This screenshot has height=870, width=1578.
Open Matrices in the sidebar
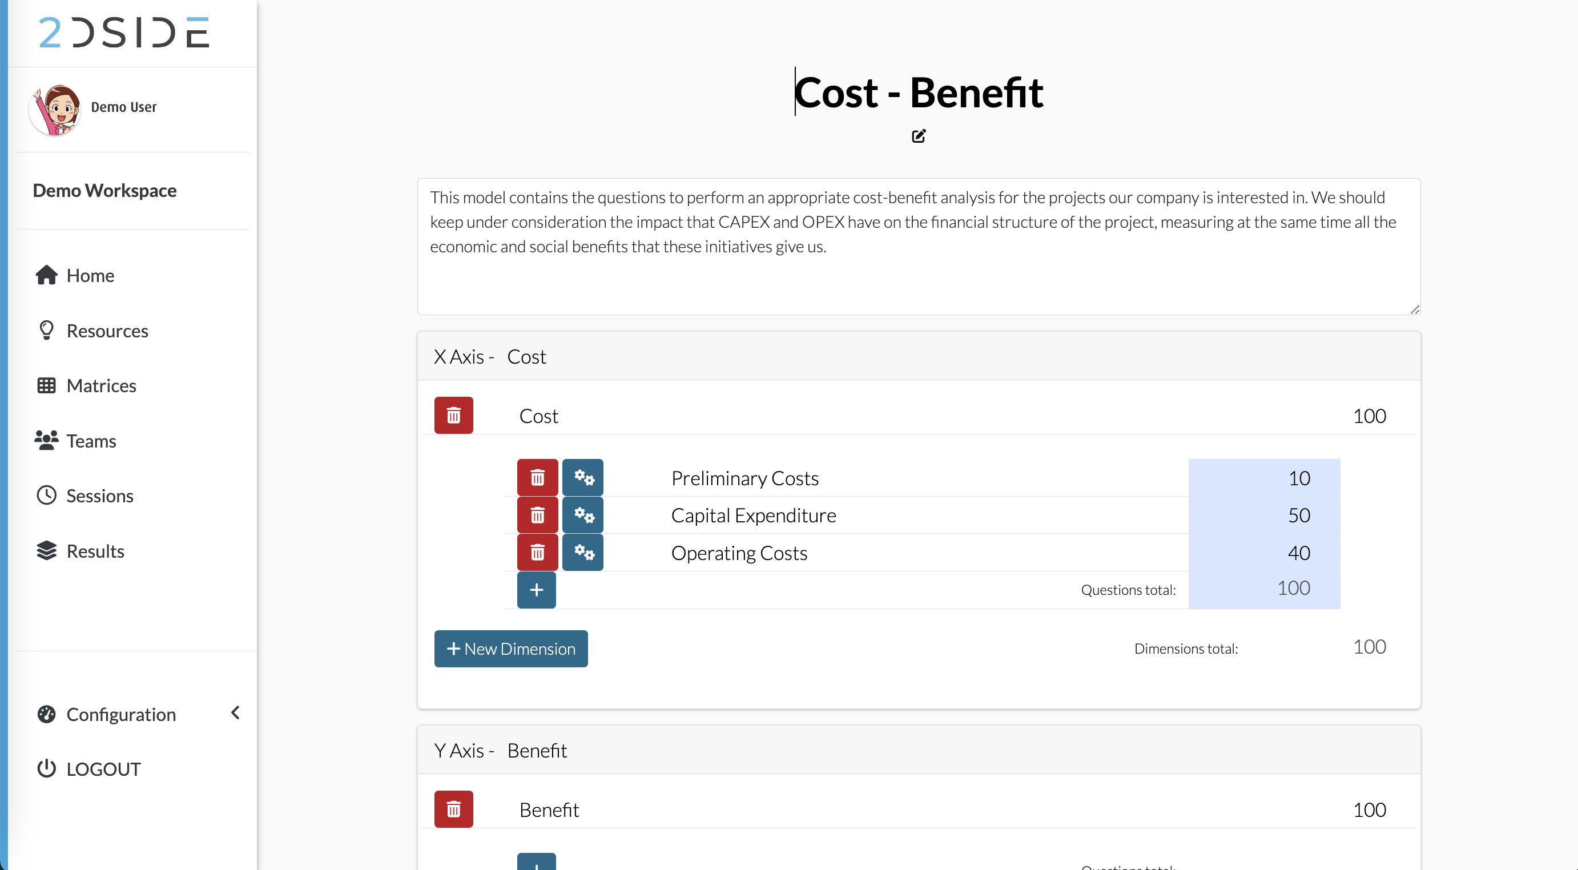coord(101,385)
